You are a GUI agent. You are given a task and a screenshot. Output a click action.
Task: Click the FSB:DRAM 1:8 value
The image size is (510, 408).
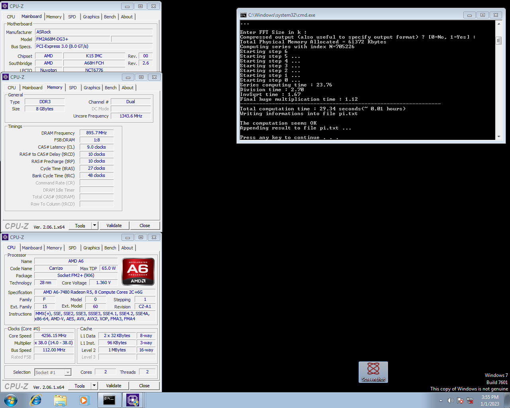(96, 140)
